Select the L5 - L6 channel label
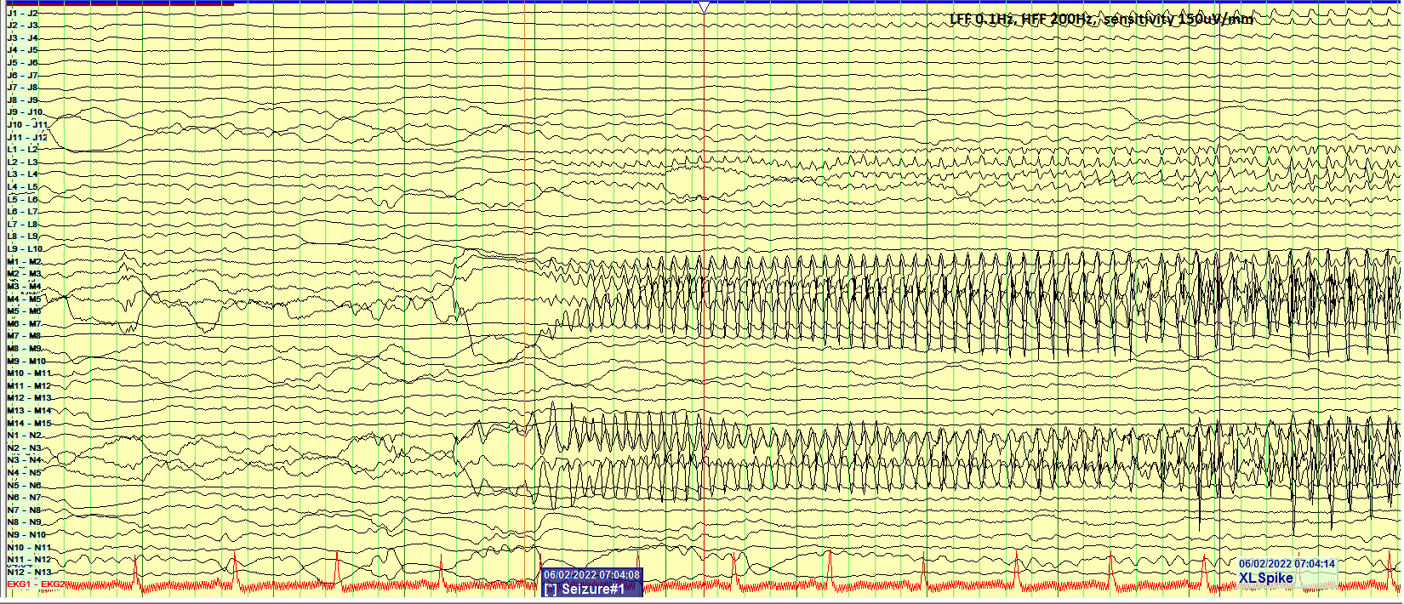This screenshot has height=604, width=1404. [22, 199]
